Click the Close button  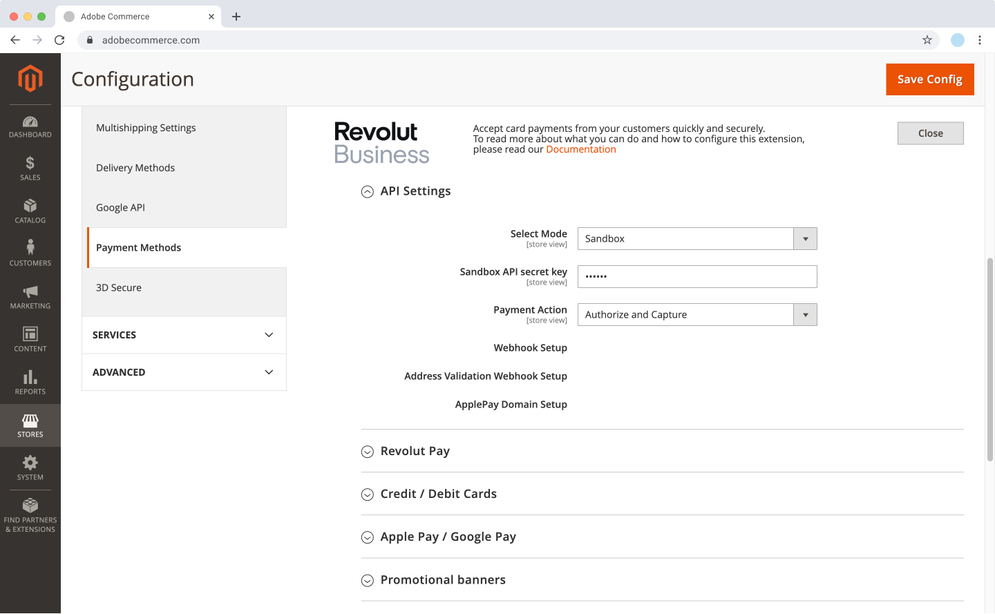point(931,133)
